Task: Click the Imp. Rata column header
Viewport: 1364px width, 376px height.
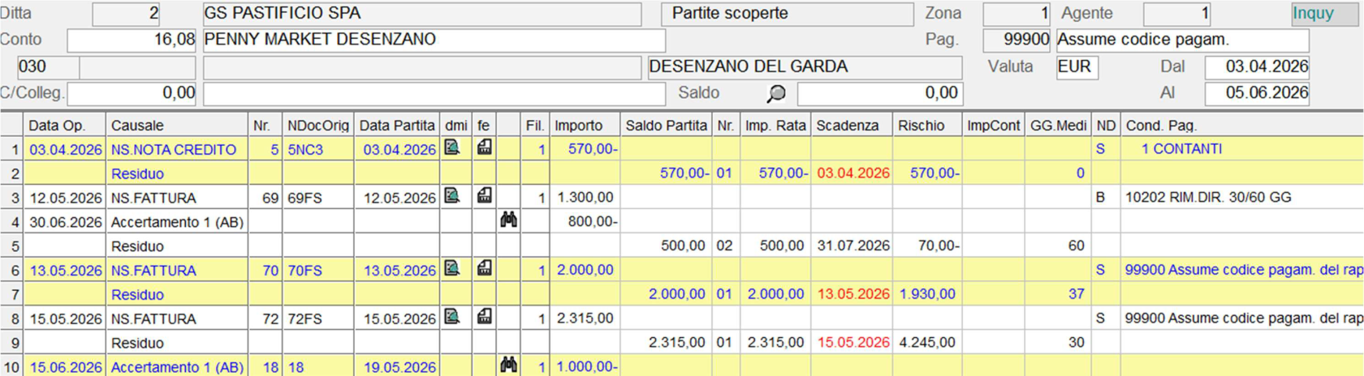Action: click(775, 126)
